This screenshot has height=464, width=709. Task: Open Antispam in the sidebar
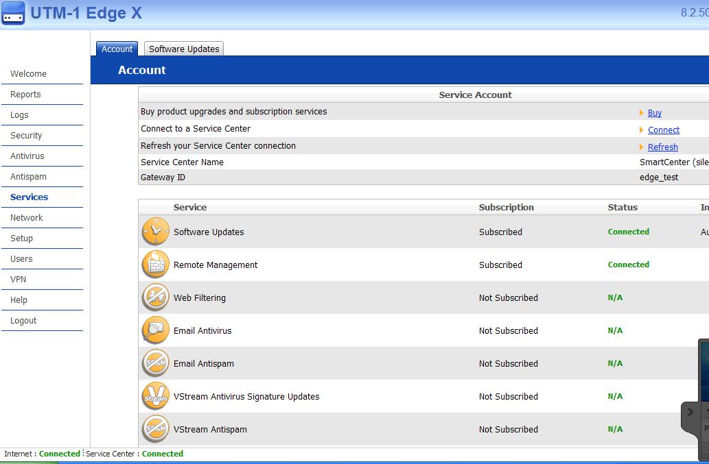coord(28,176)
